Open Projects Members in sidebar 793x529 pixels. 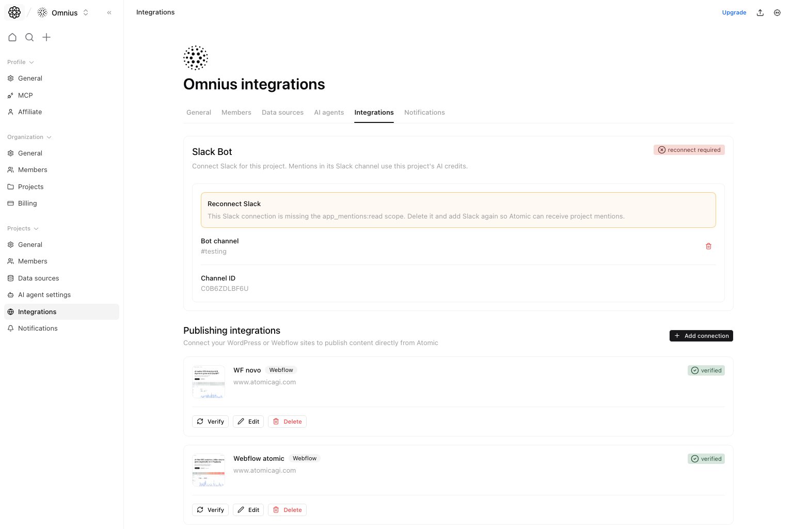tap(61, 261)
